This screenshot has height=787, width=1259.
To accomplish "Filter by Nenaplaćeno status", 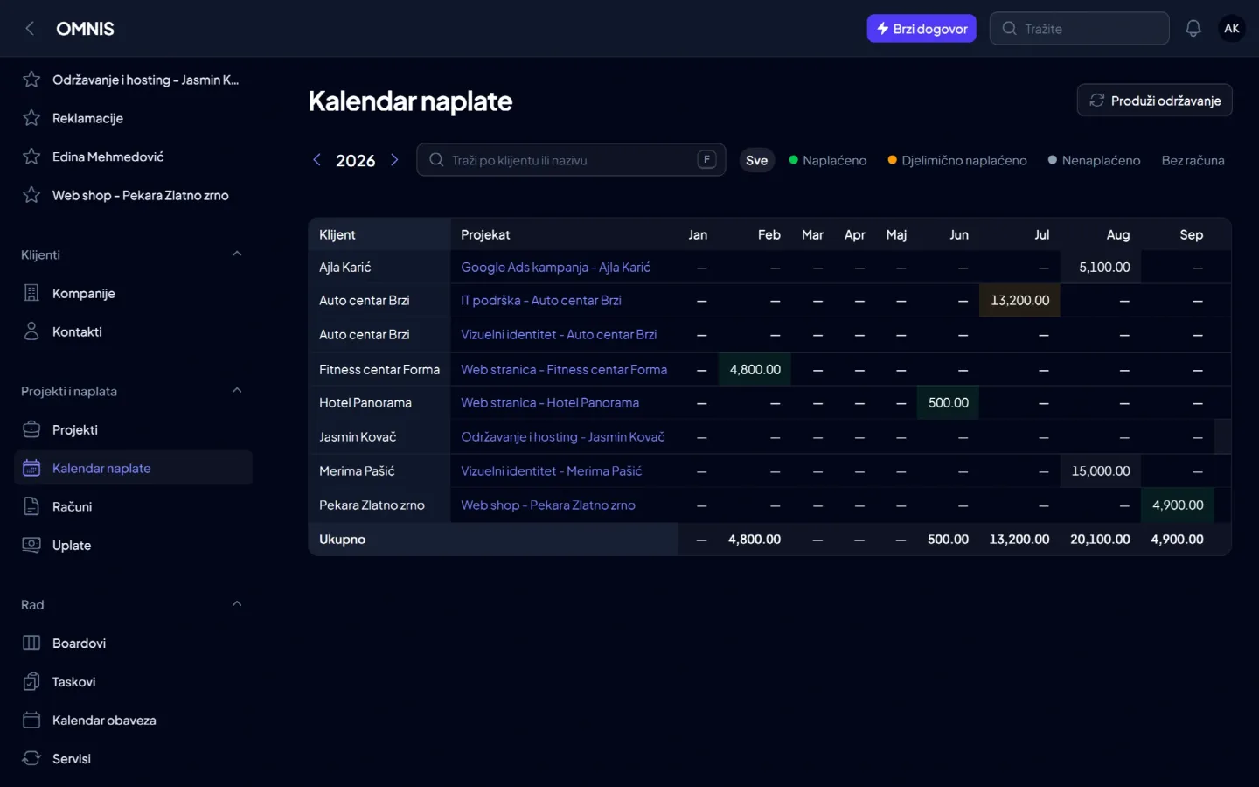I will (1094, 160).
